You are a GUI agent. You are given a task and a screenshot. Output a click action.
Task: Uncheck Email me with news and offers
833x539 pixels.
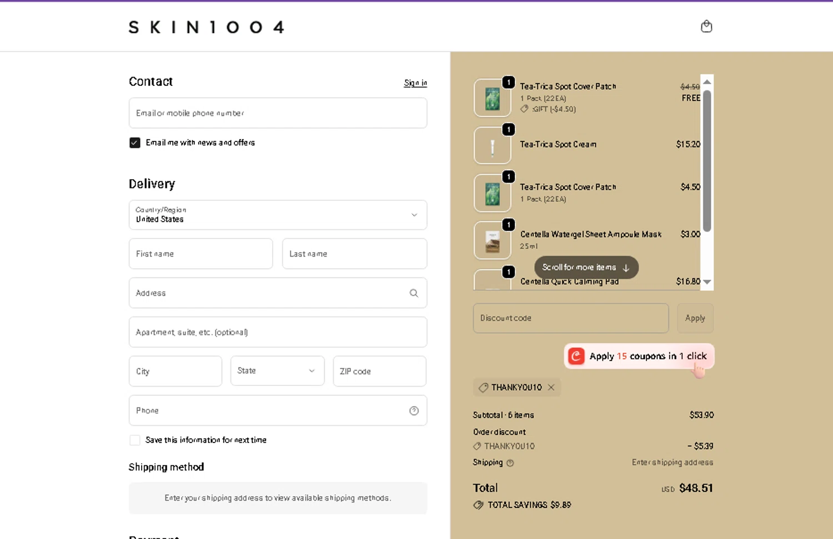tap(135, 143)
